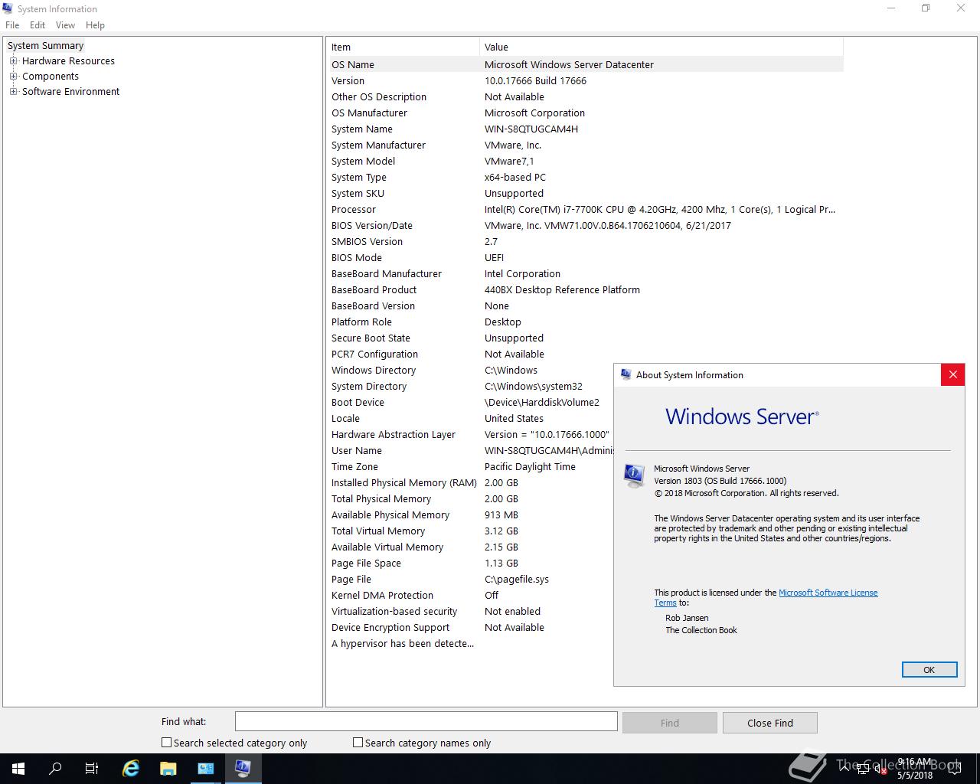Select the Kernel DMA Protection row label
This screenshot has height=784, width=980.
coord(382,595)
